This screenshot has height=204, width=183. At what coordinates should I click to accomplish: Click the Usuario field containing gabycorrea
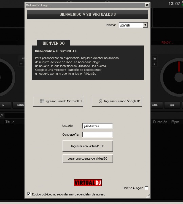coord(97,126)
